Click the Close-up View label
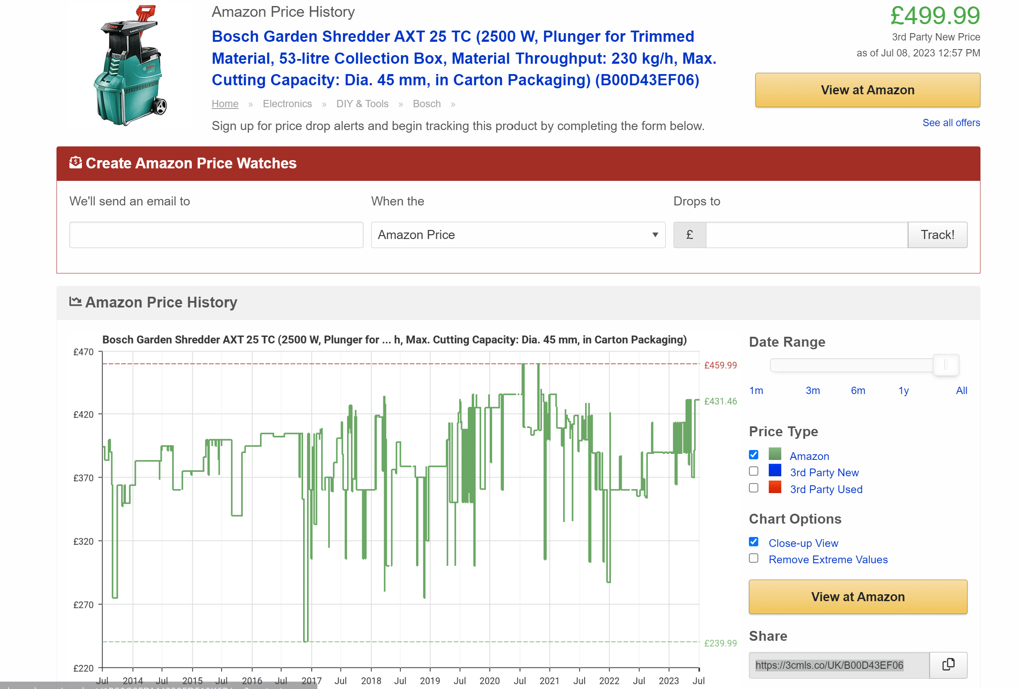Viewport: 1021px width, 689px height. pyautogui.click(x=803, y=543)
